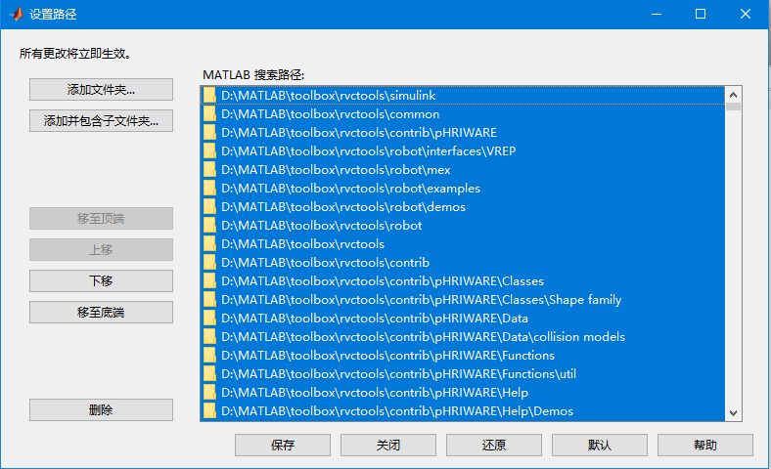Click the 下移 button
Image resolution: width=771 pixels, height=469 pixels.
[102, 280]
